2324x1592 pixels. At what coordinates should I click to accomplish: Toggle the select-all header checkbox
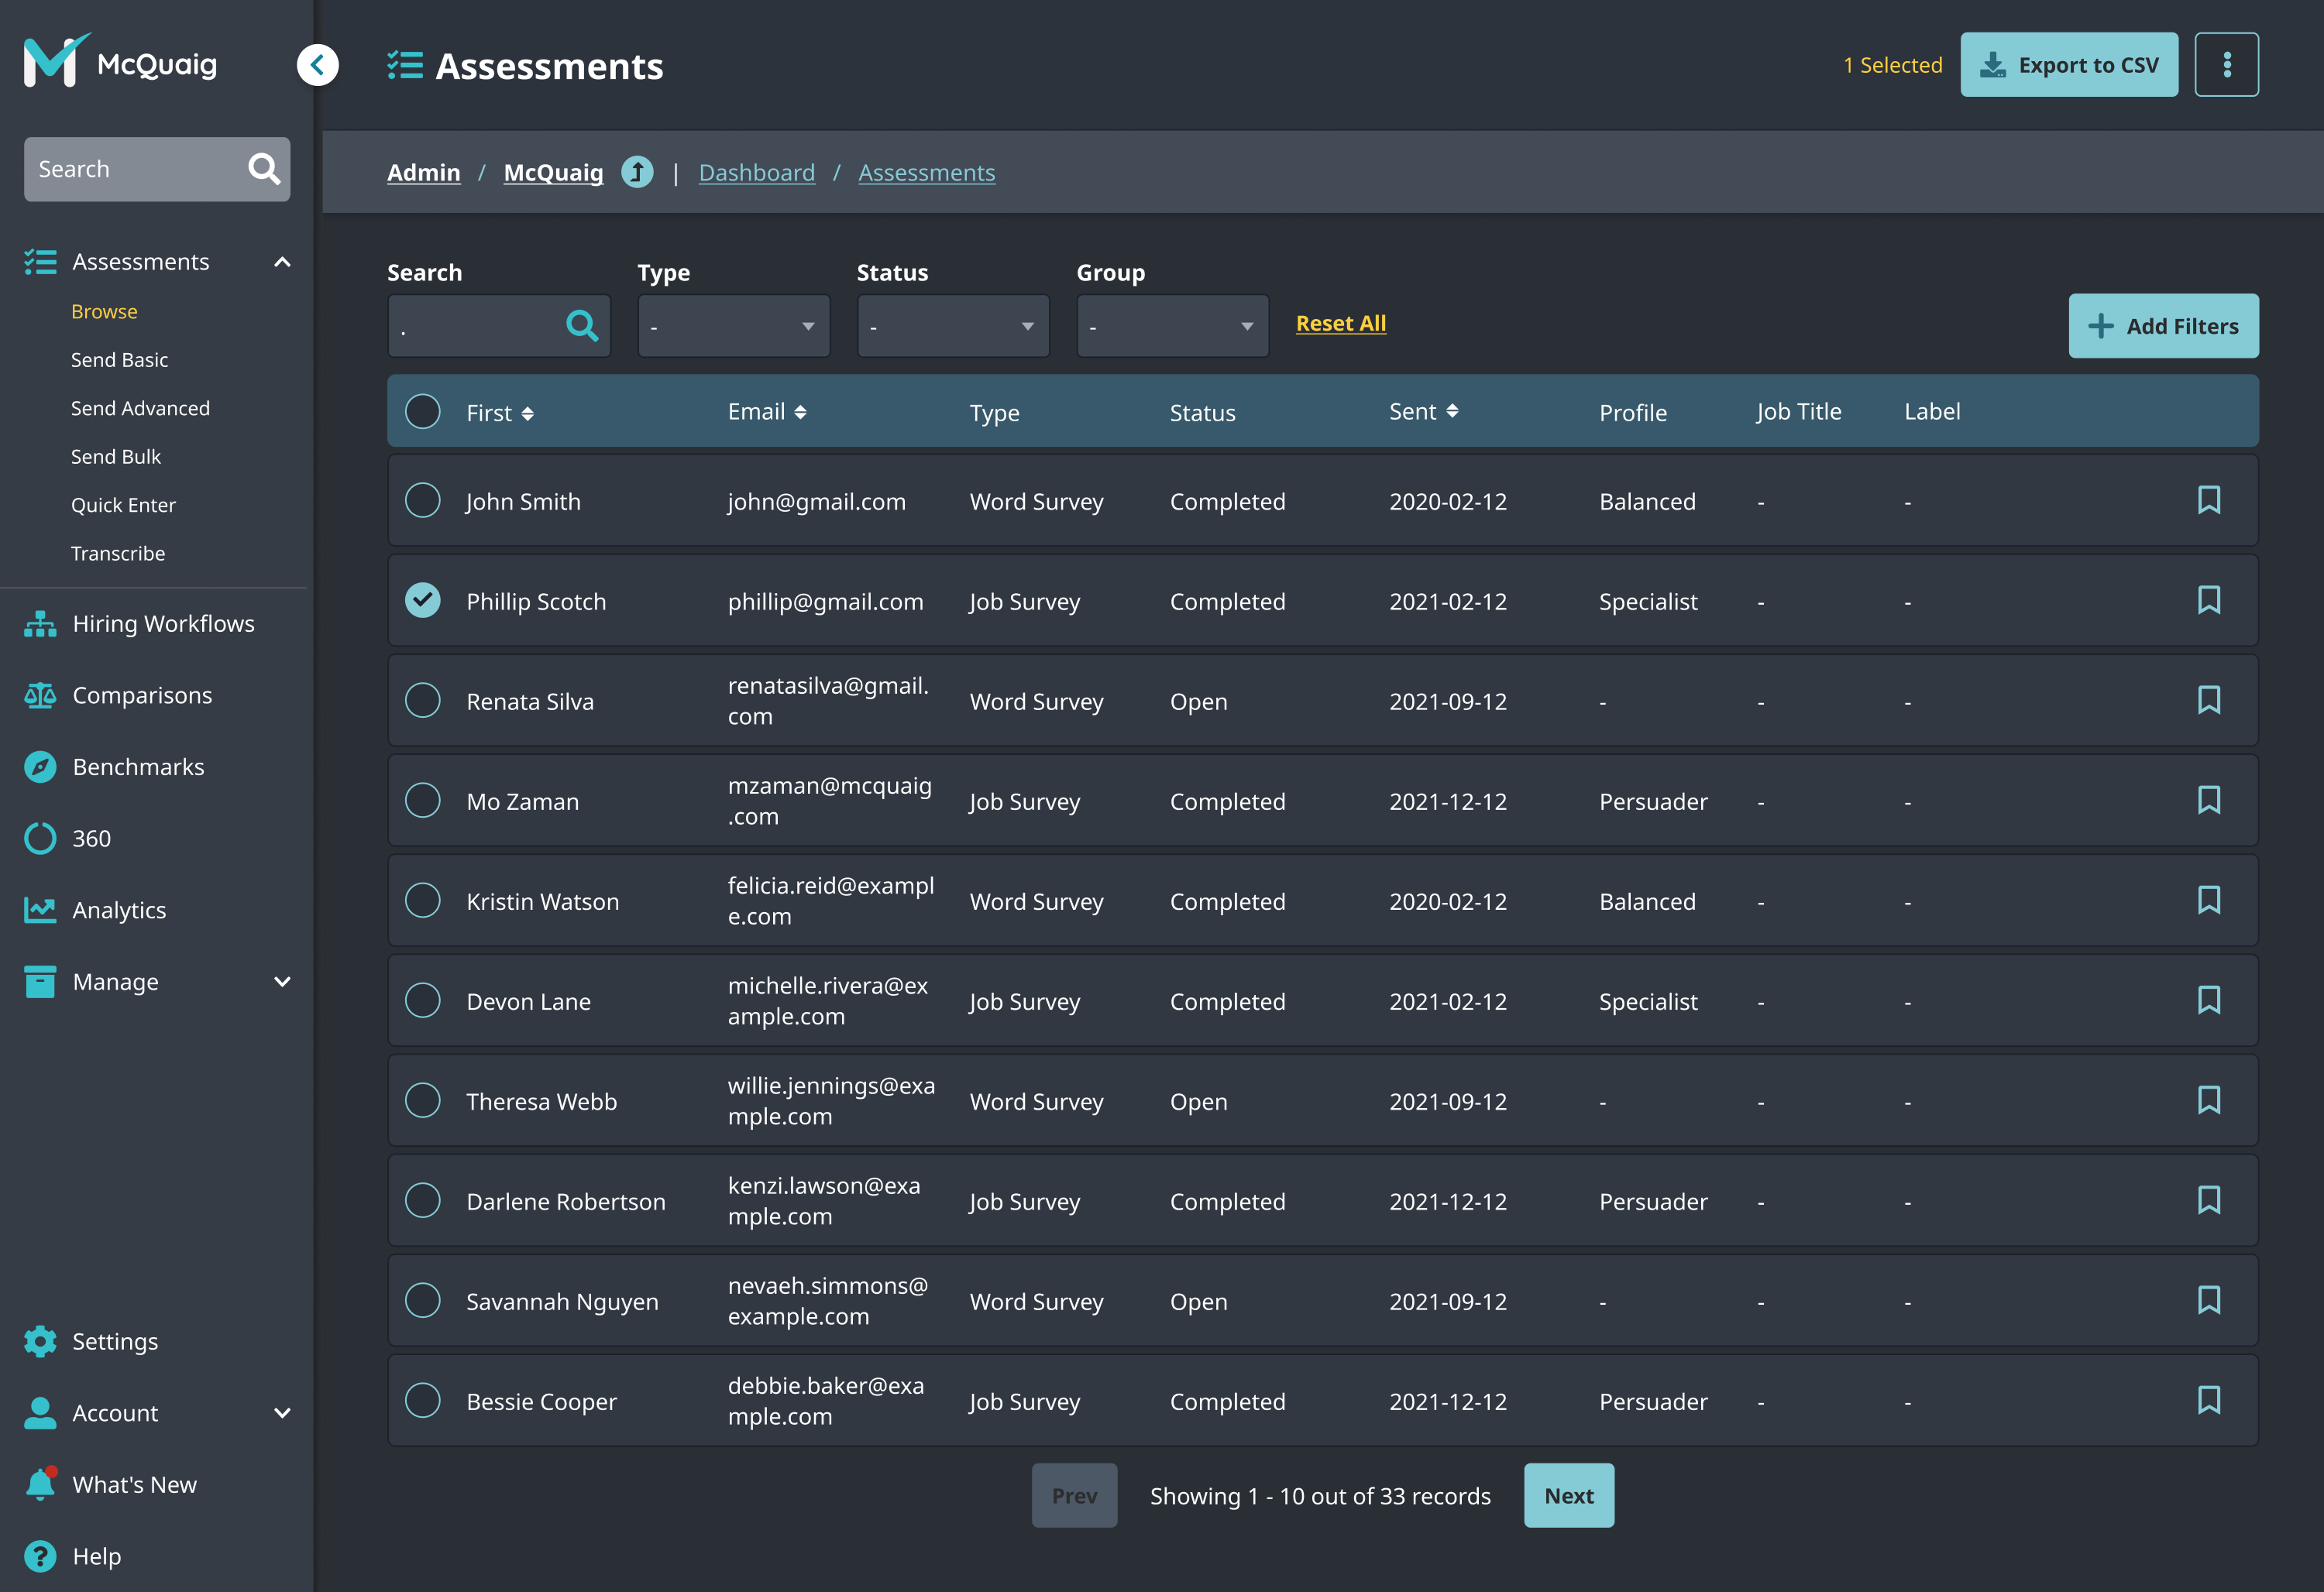tap(422, 412)
